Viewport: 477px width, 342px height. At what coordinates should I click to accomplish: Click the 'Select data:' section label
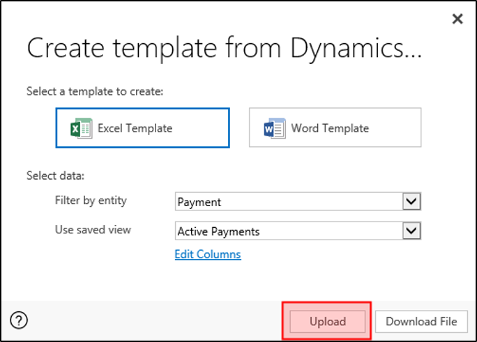coord(55,176)
